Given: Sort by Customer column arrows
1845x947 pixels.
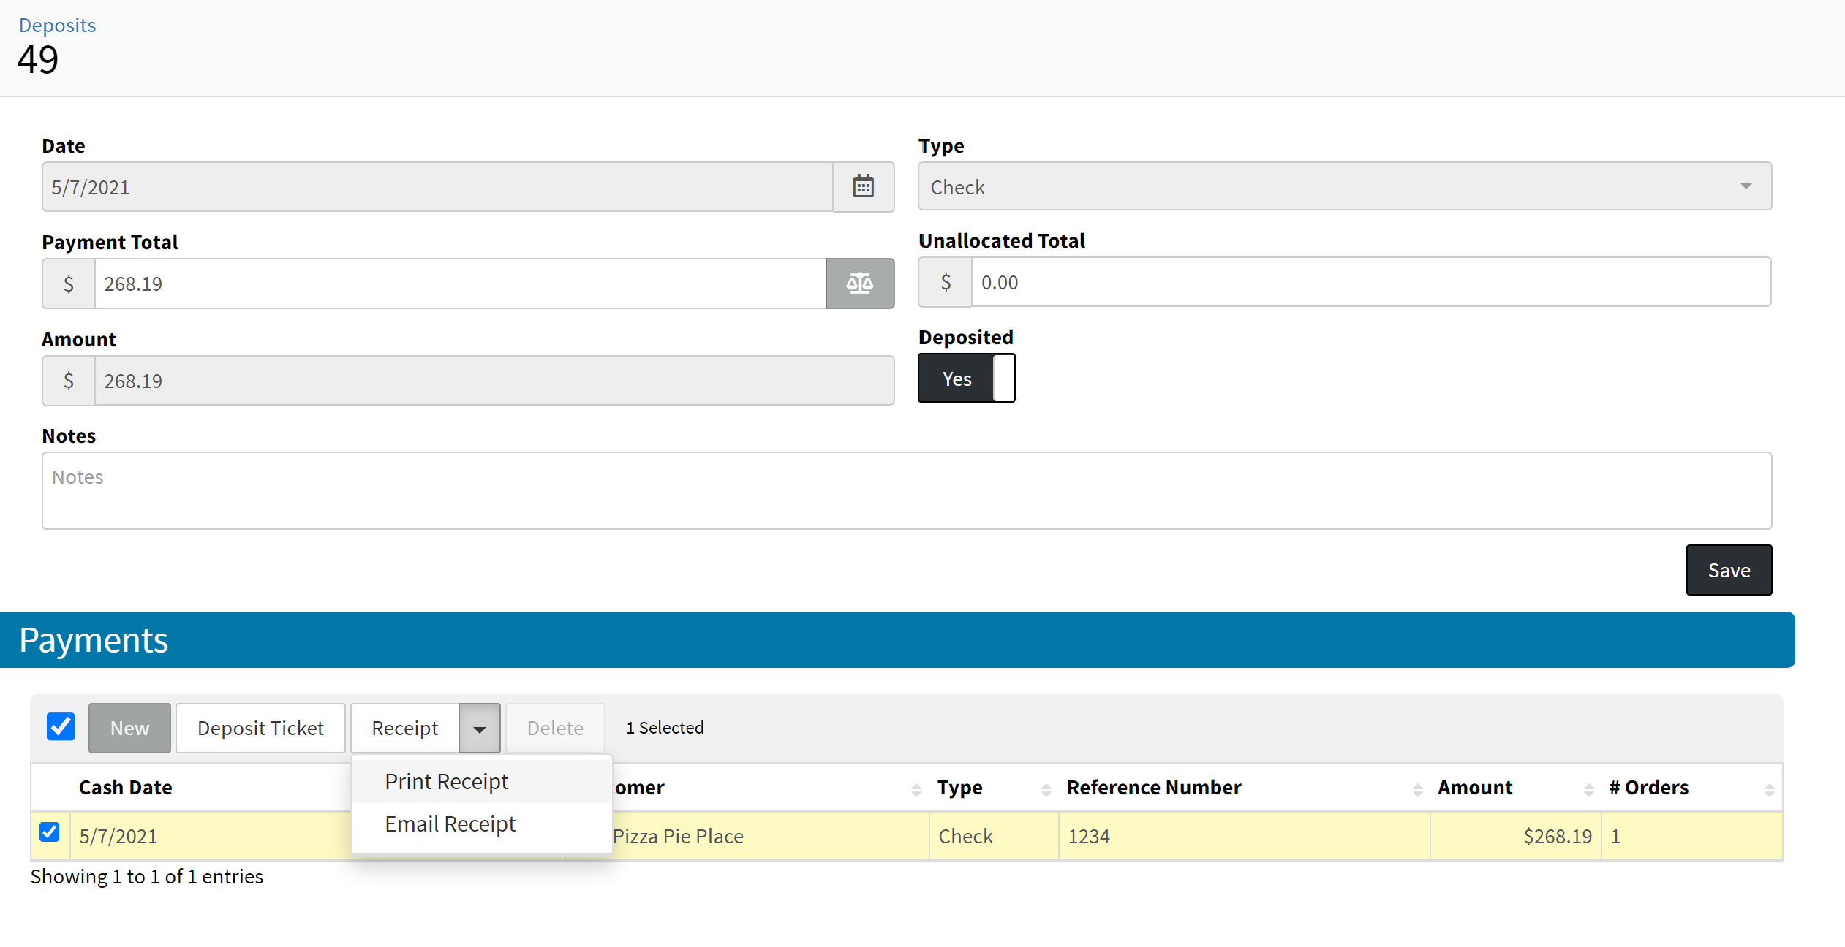Looking at the screenshot, I should click(x=916, y=789).
